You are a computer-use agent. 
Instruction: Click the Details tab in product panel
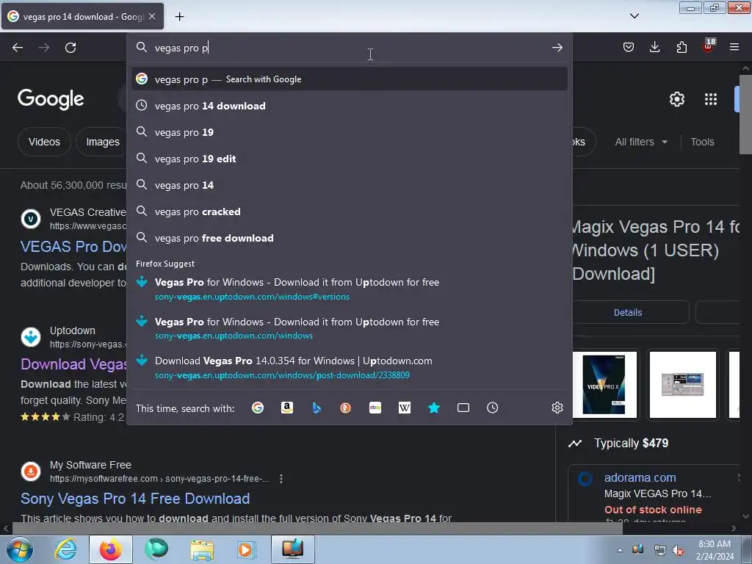click(628, 312)
